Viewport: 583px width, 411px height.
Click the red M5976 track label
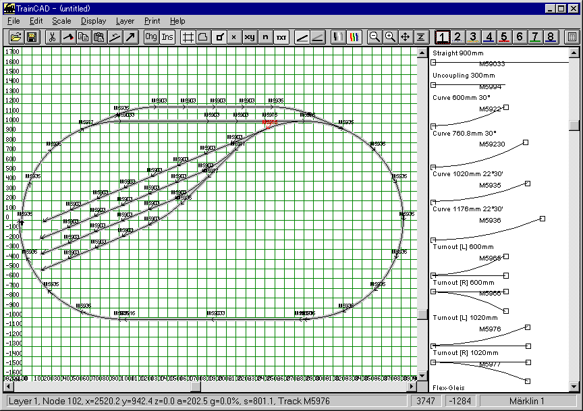pyautogui.click(x=269, y=122)
